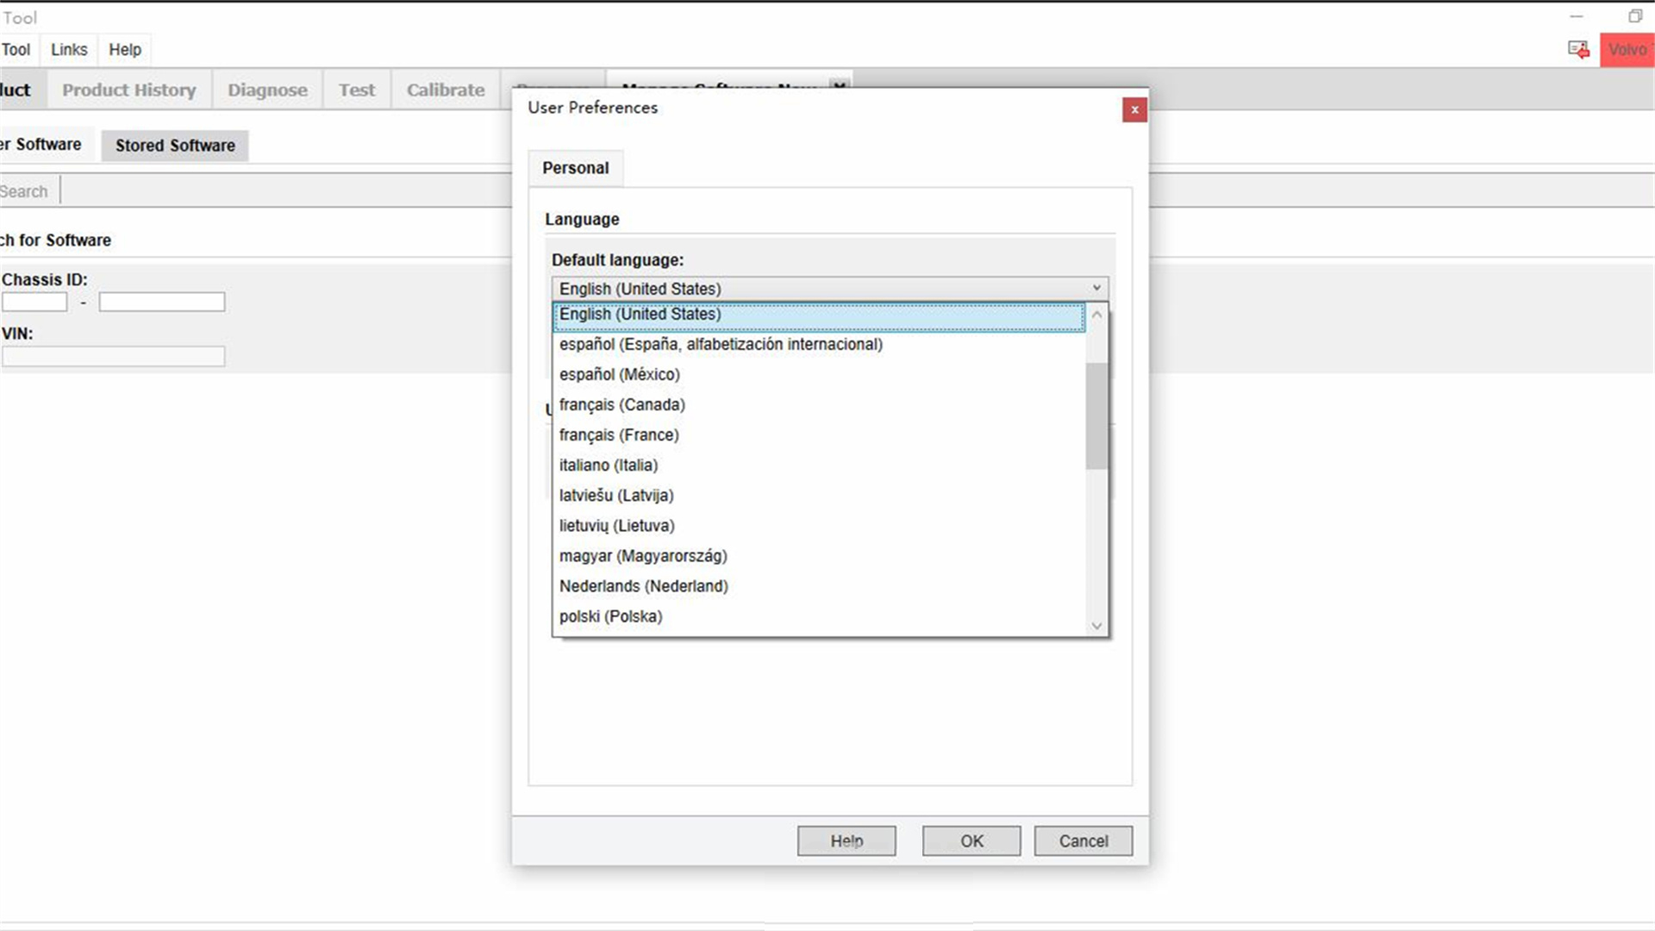The image size is (1655, 931).
Task: Open the Stored Software tab
Action: pyautogui.click(x=175, y=146)
